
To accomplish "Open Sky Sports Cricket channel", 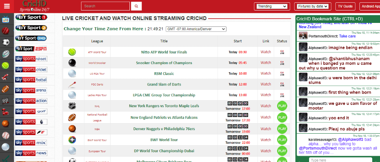I will coord(31,70).
